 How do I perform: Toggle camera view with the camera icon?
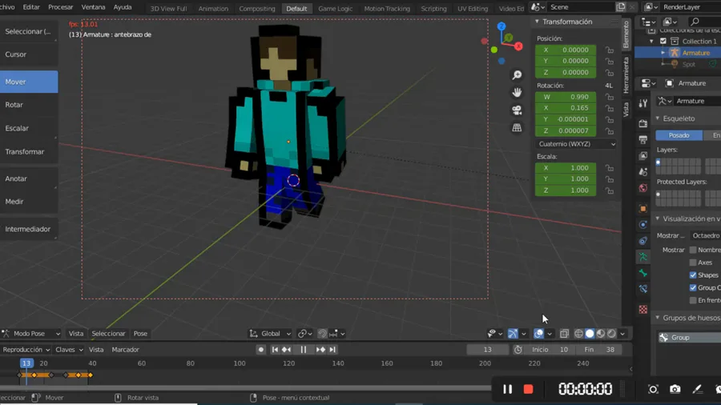tap(517, 110)
